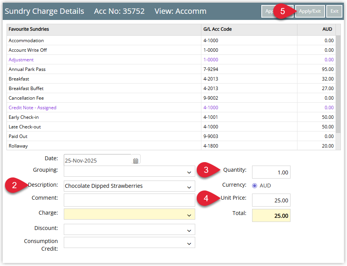347x266 pixels.
Task: Click the G/L Acc Code column header
Action: [x=249, y=29]
